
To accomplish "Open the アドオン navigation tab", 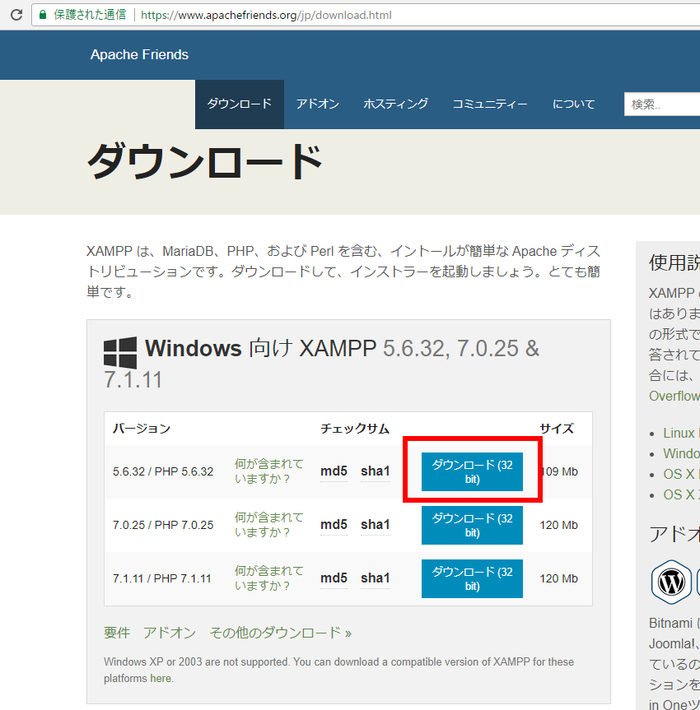I will pyautogui.click(x=318, y=104).
